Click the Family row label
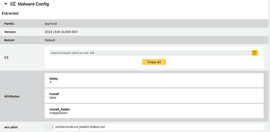The image size is (270, 132). click(x=9, y=24)
